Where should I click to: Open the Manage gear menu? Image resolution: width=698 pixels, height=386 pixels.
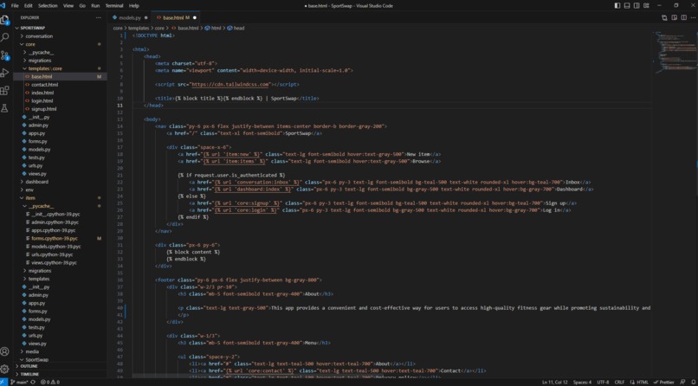(5, 369)
